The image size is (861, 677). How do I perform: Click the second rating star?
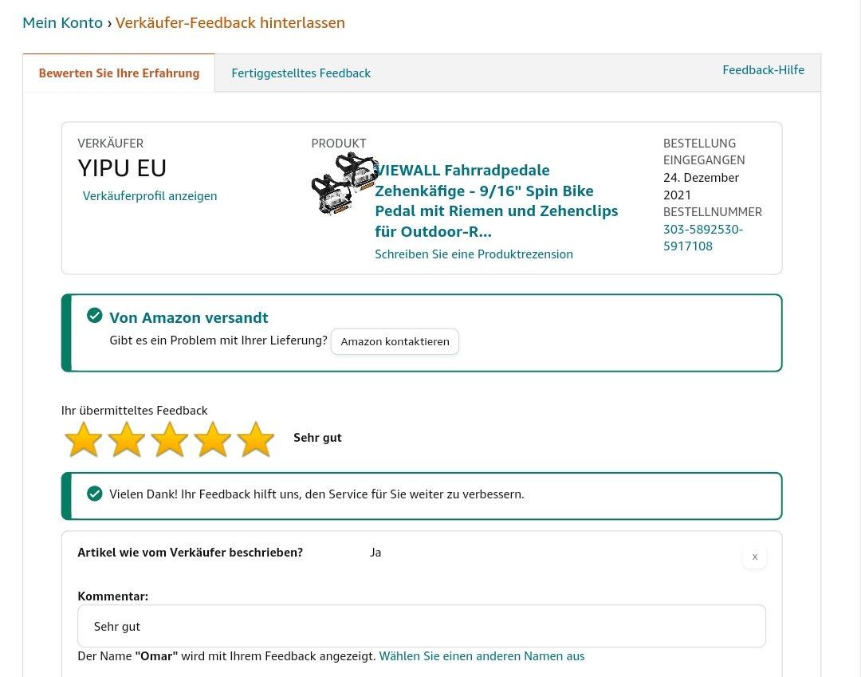[x=127, y=439]
